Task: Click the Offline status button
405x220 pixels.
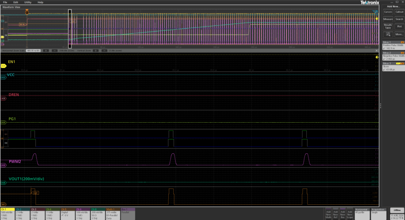Action: [397, 210]
